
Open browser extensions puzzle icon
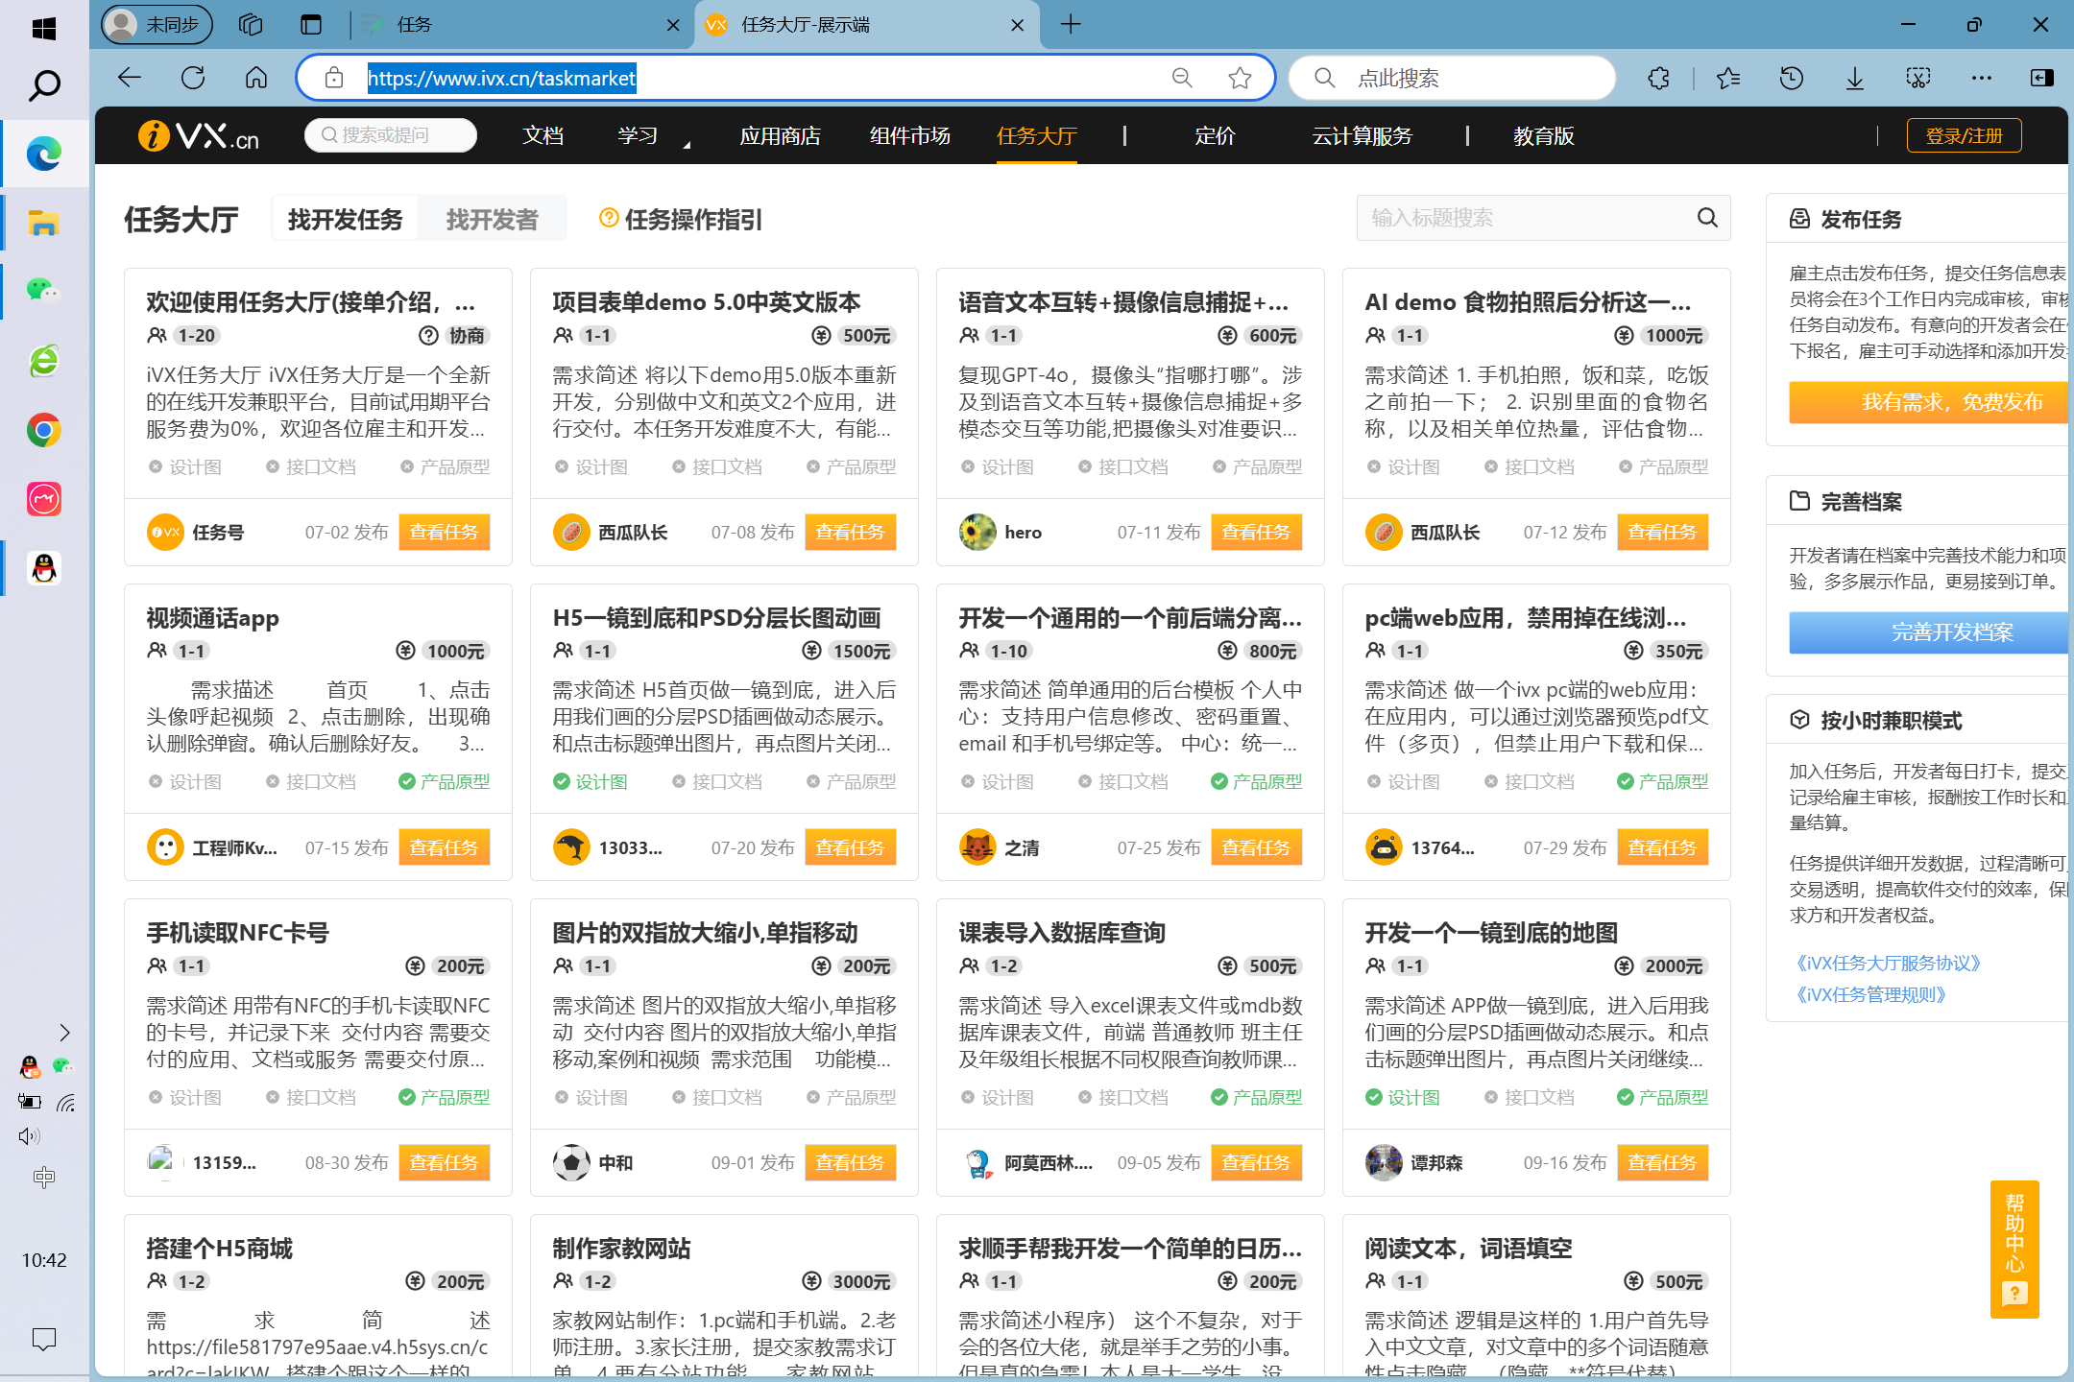tap(1658, 78)
